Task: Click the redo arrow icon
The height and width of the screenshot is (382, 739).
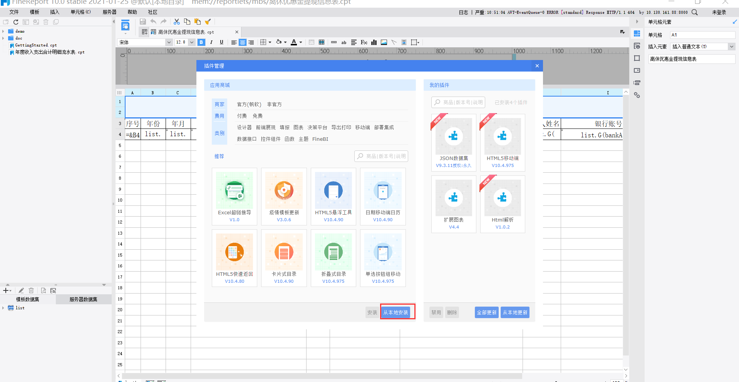Action: click(x=164, y=22)
